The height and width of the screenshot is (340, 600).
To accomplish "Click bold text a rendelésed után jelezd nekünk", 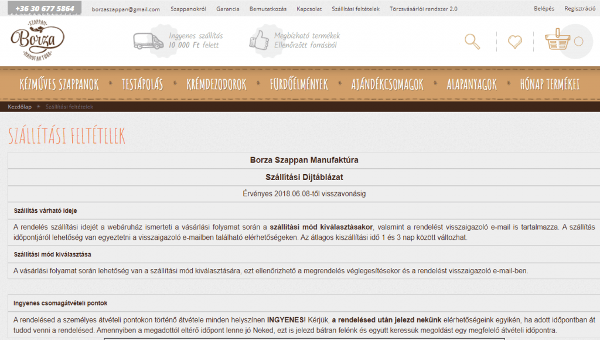I will 387,319.
